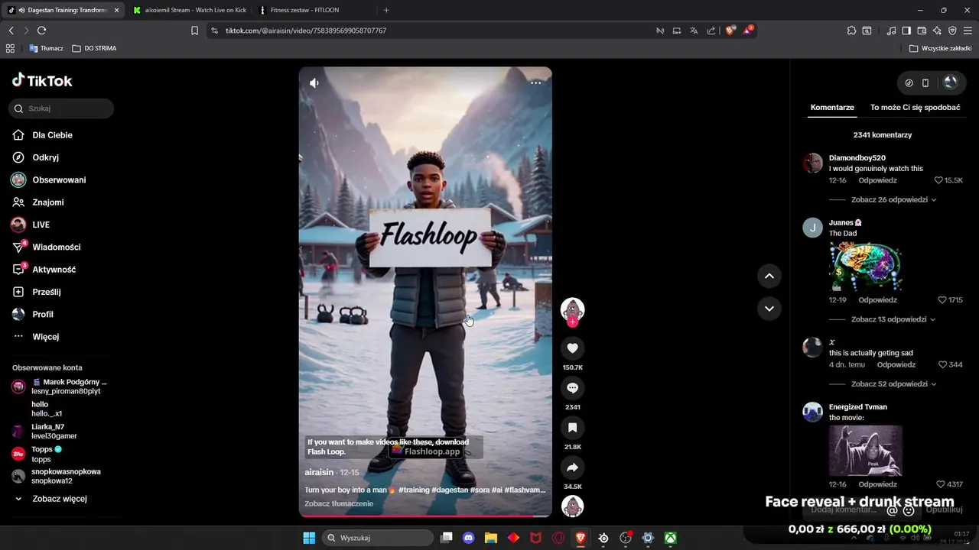Open the DO STRIMA bookmarks folder
Image resolution: width=979 pixels, height=550 pixels.
93,48
